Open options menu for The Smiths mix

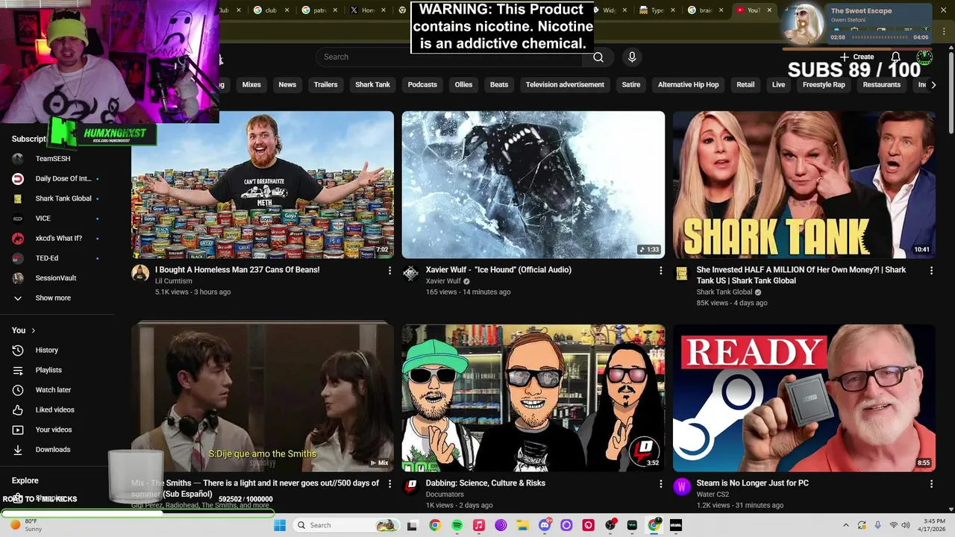coord(389,484)
